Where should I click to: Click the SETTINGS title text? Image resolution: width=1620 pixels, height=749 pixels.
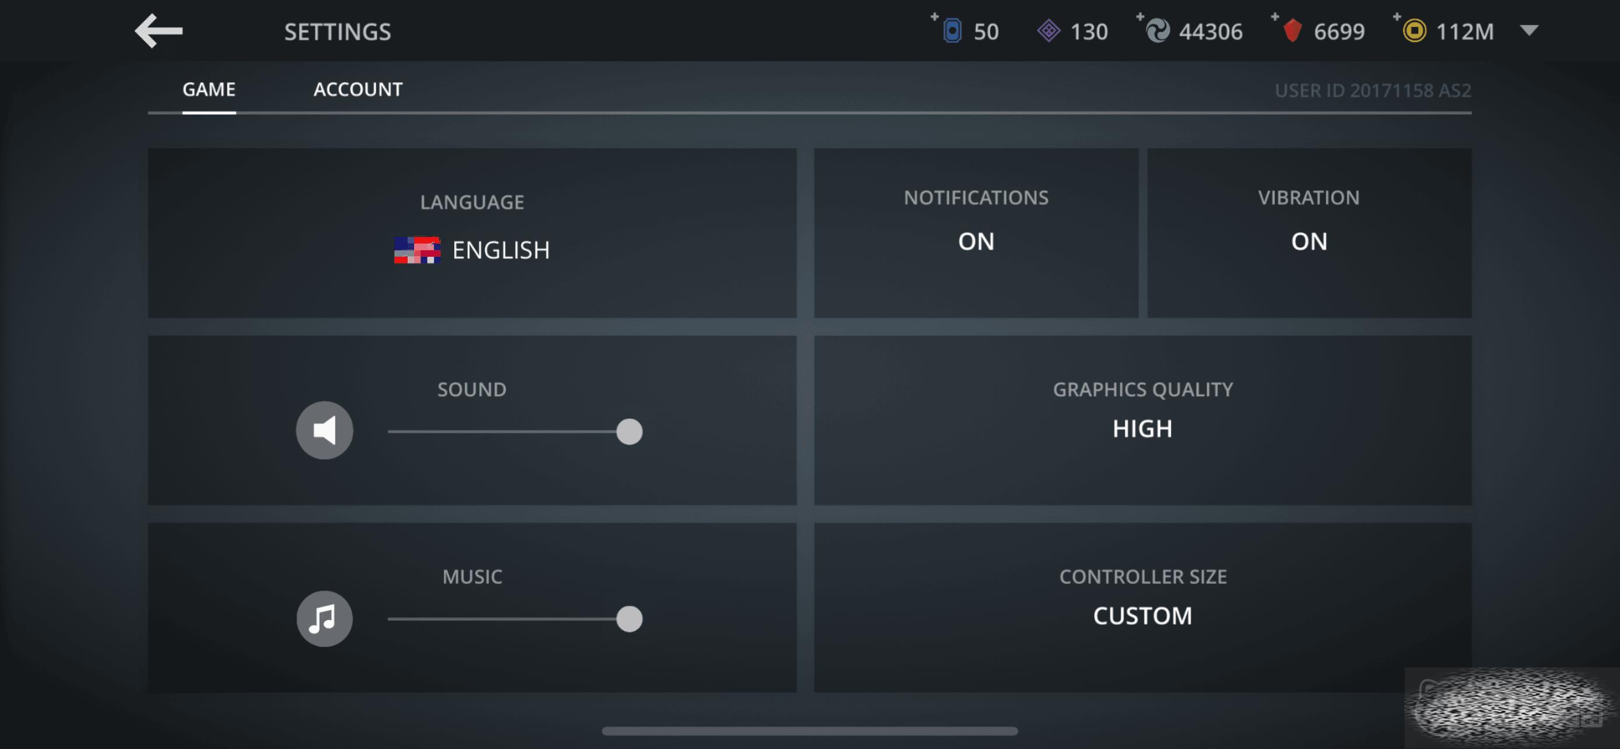coord(338,32)
